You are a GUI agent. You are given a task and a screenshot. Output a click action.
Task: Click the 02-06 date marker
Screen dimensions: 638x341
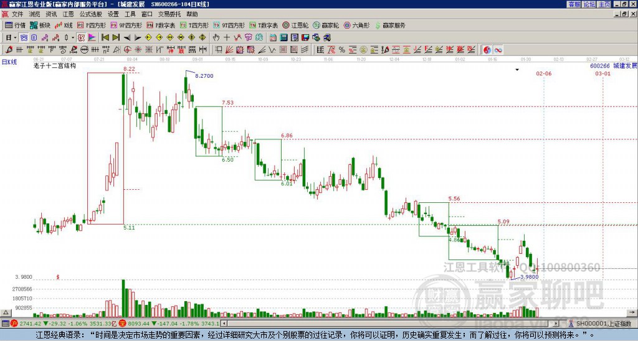pos(543,73)
